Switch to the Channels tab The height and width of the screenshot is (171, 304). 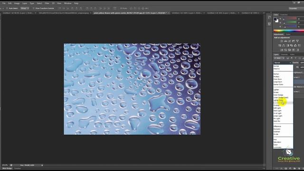[x=284, y=55]
